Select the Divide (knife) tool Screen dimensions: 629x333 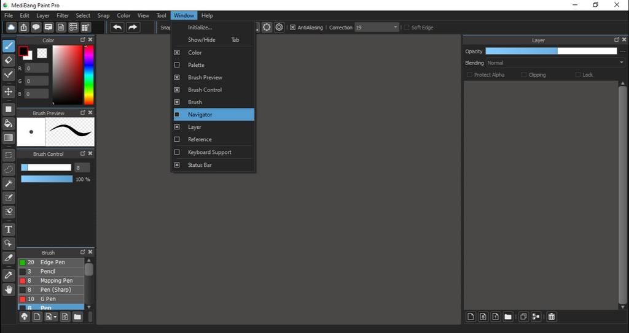coord(9,258)
